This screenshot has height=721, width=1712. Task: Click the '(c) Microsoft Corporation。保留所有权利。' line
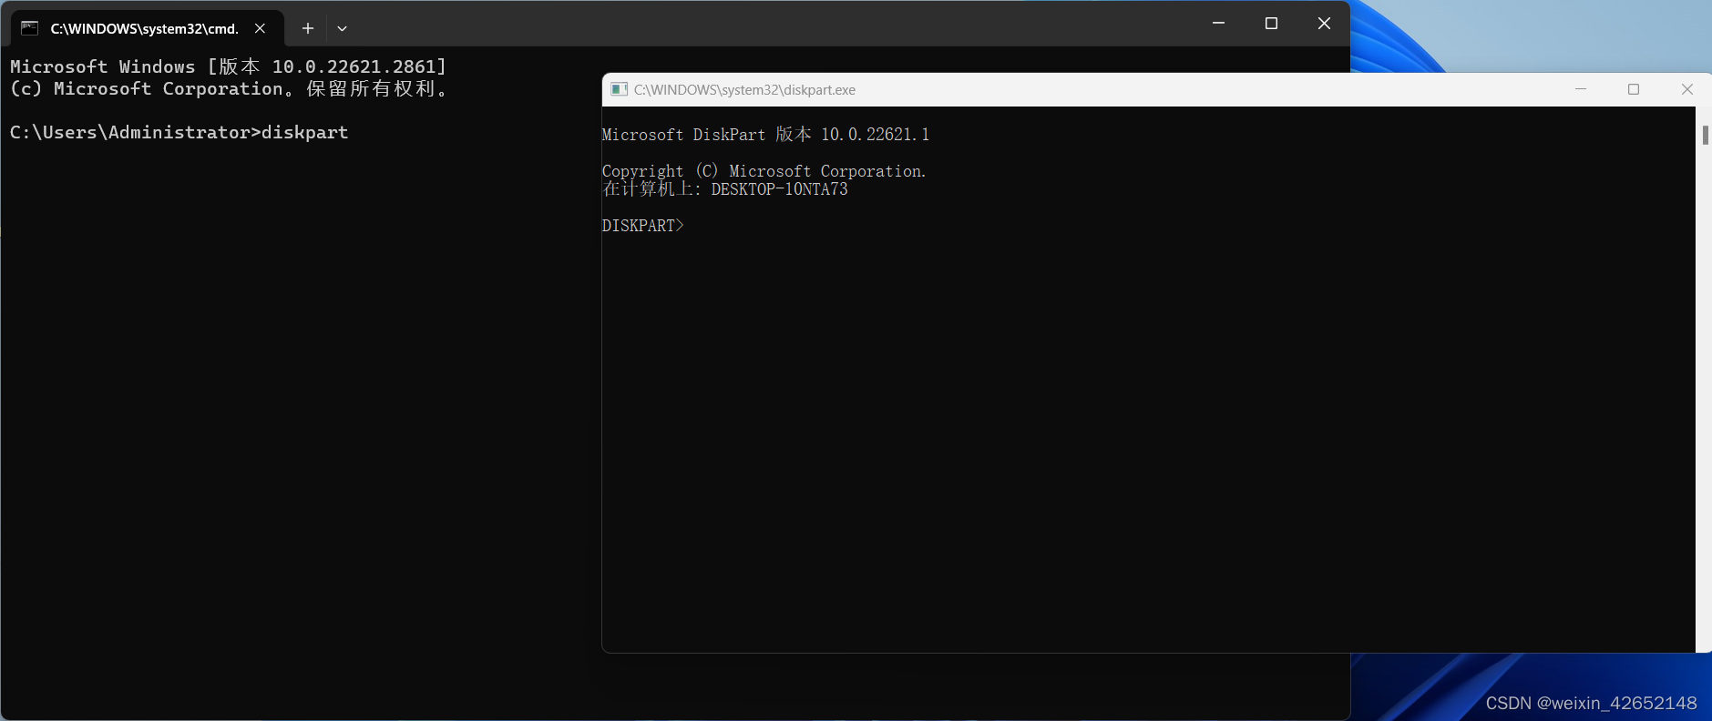click(229, 89)
